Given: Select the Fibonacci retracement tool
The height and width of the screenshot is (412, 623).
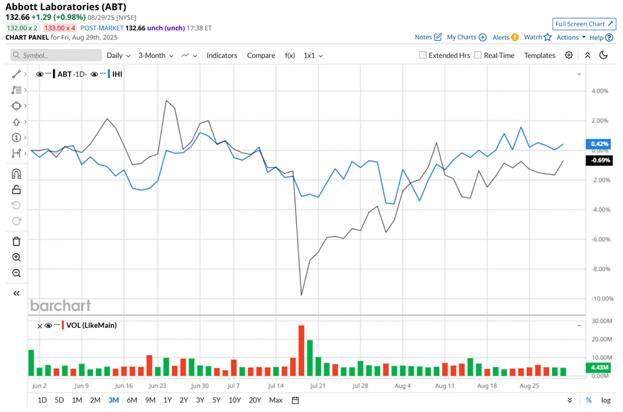Looking at the screenshot, I should click(17, 91).
